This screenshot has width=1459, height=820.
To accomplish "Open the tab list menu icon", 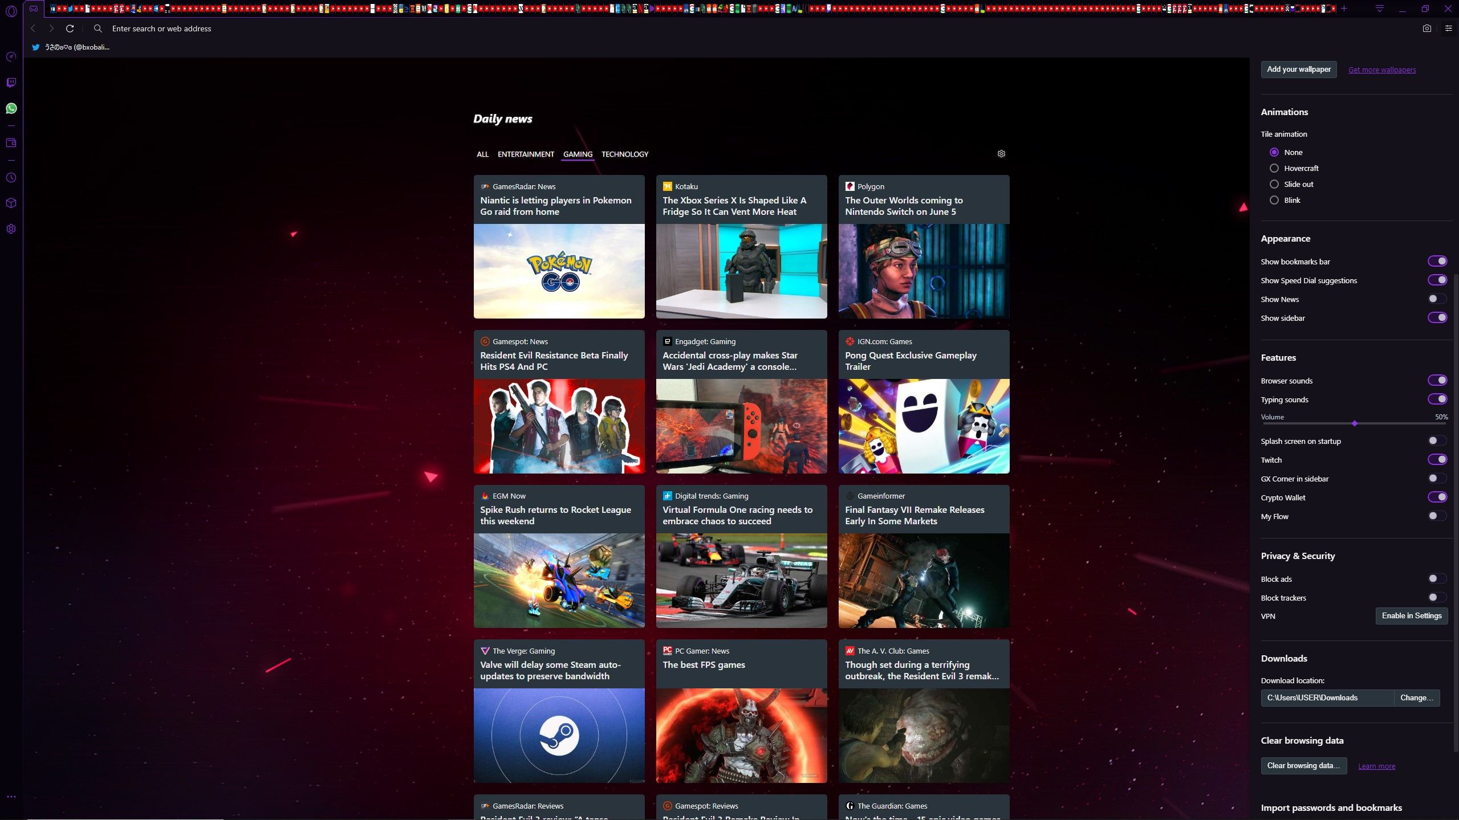I will point(1380,9).
